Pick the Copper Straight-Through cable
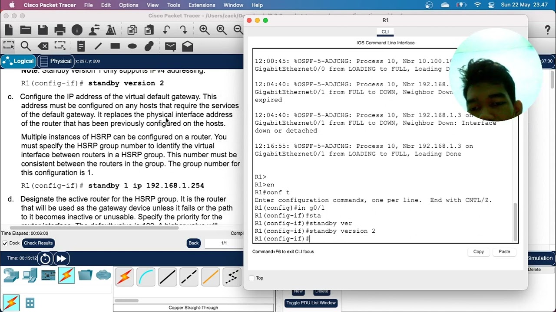The image size is (556, 312). [167, 277]
